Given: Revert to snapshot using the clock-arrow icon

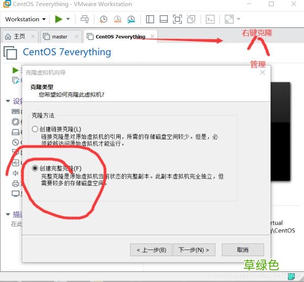Looking at the screenshot, I should click(x=118, y=19).
